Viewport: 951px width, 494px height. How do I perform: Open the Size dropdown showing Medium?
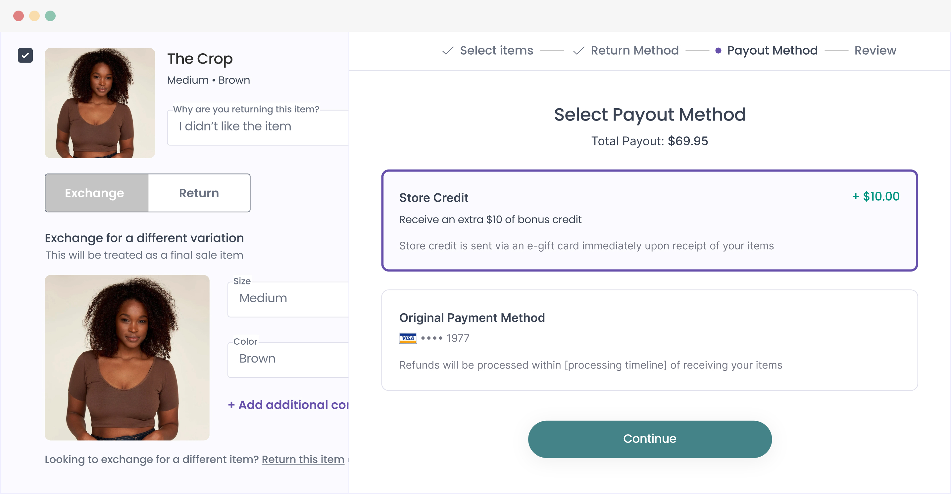[x=289, y=298]
